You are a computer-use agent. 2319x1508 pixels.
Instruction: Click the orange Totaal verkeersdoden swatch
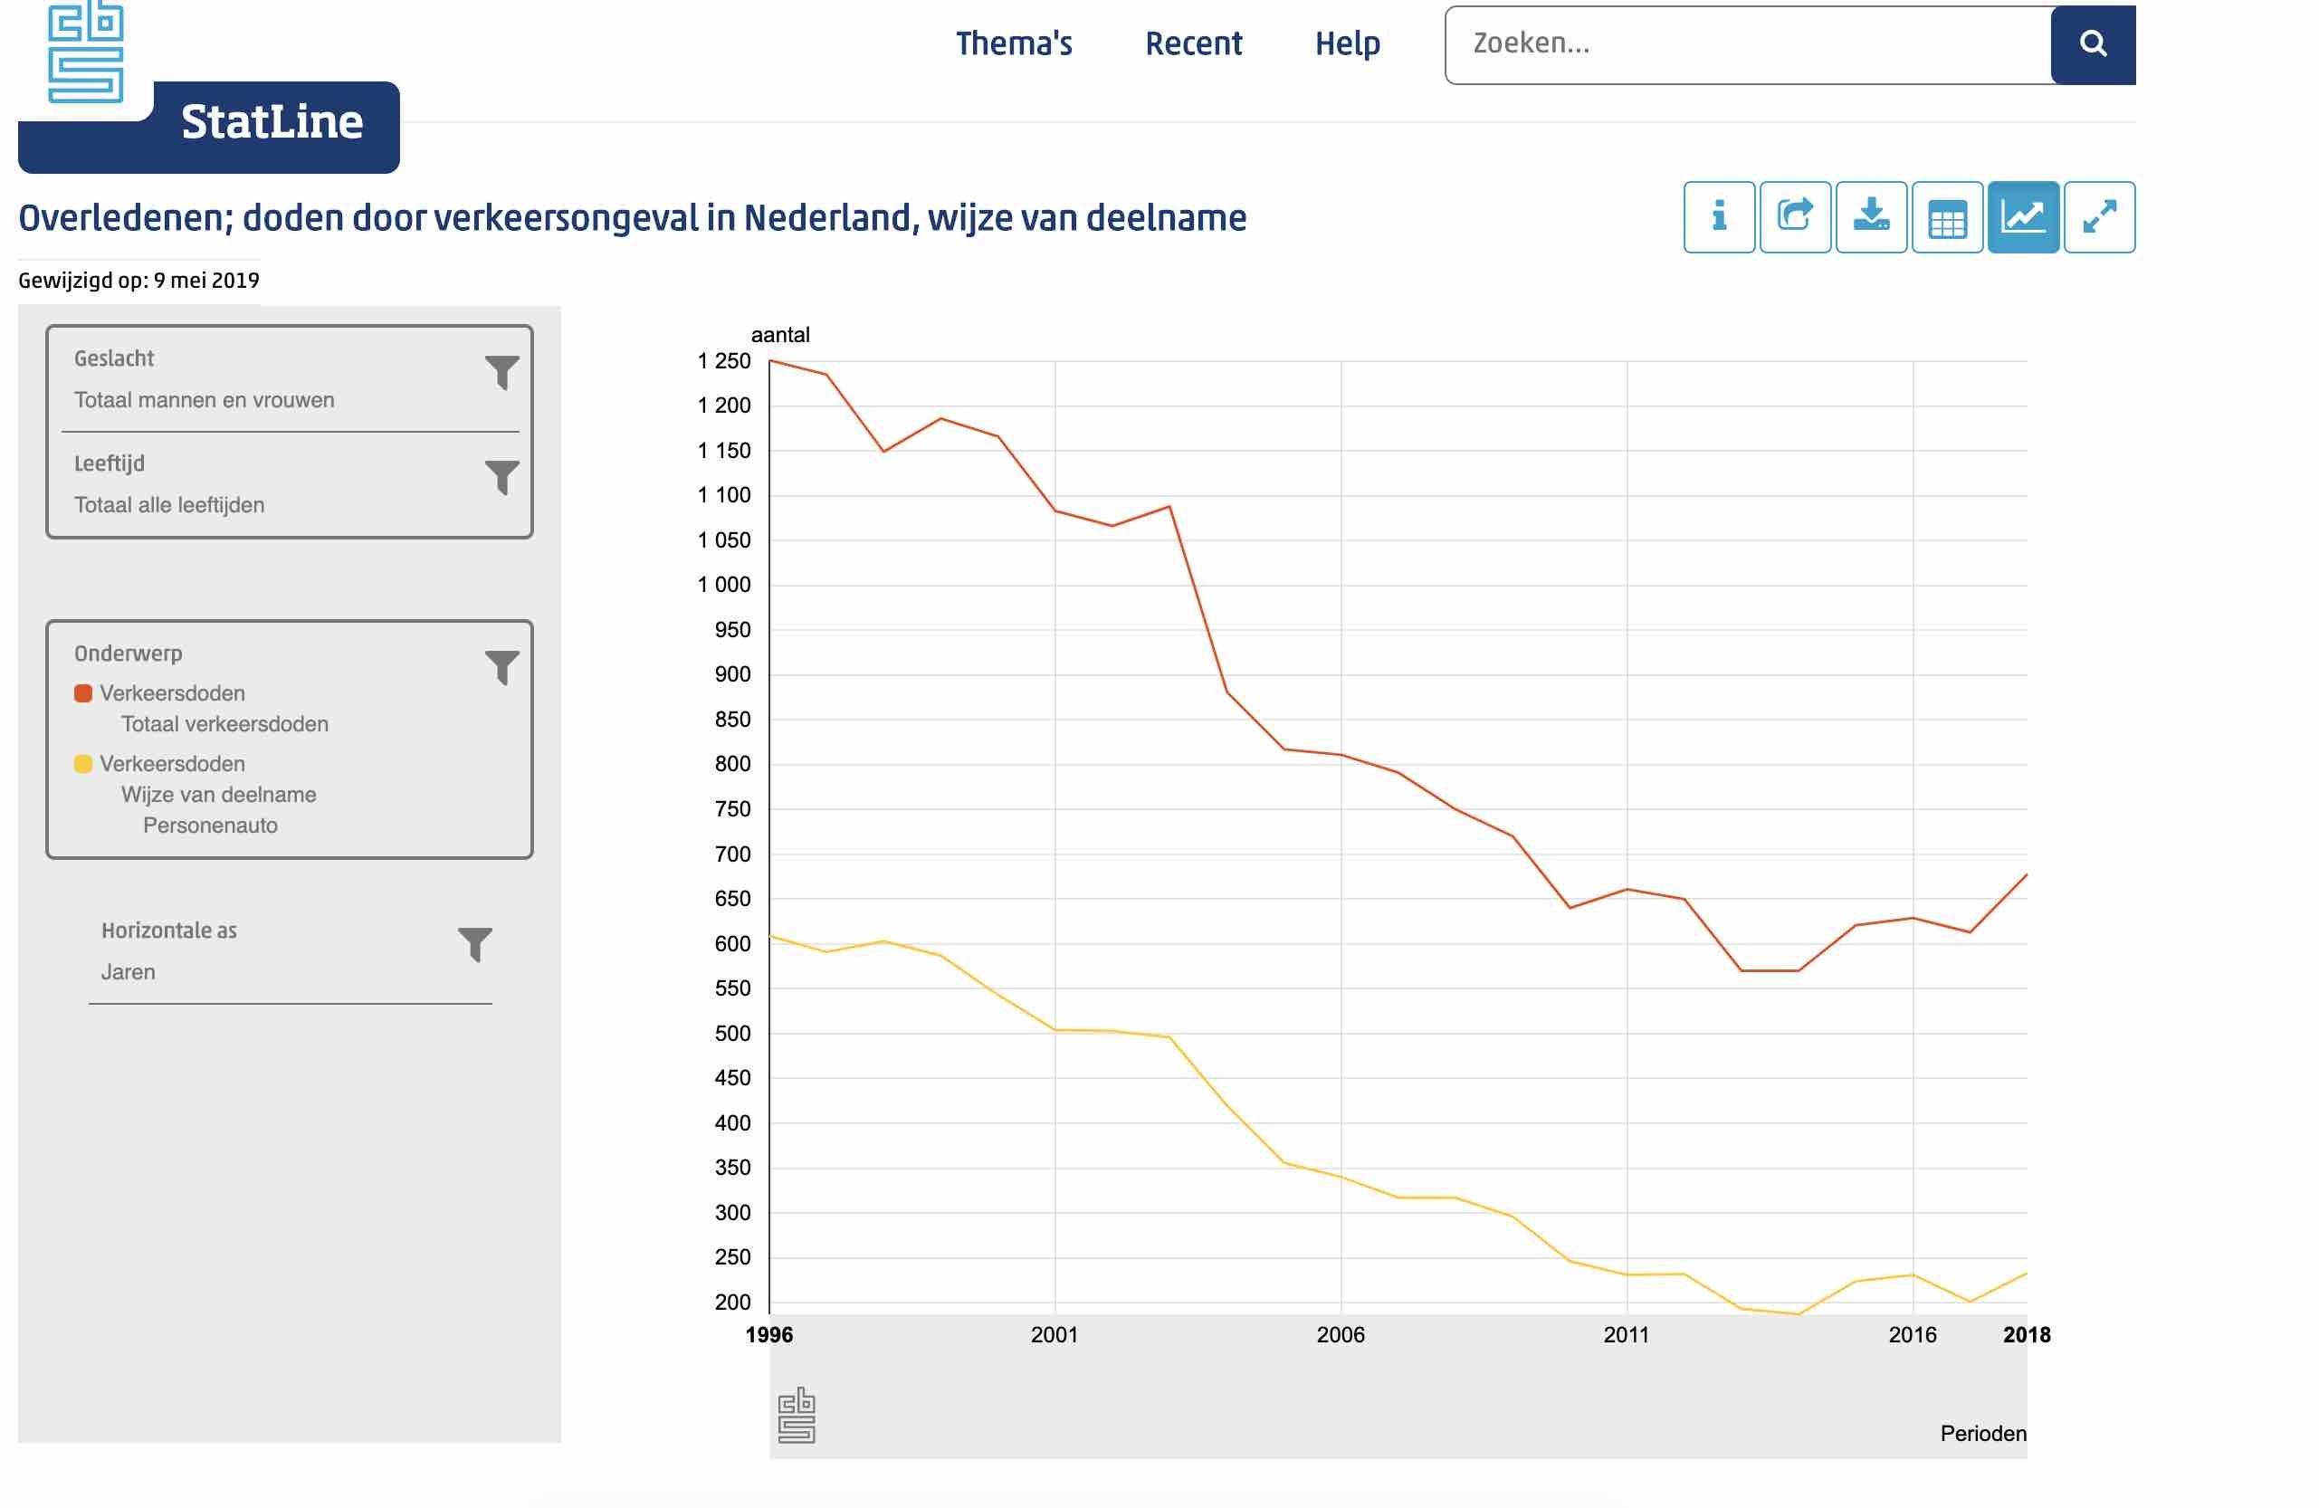tap(83, 692)
